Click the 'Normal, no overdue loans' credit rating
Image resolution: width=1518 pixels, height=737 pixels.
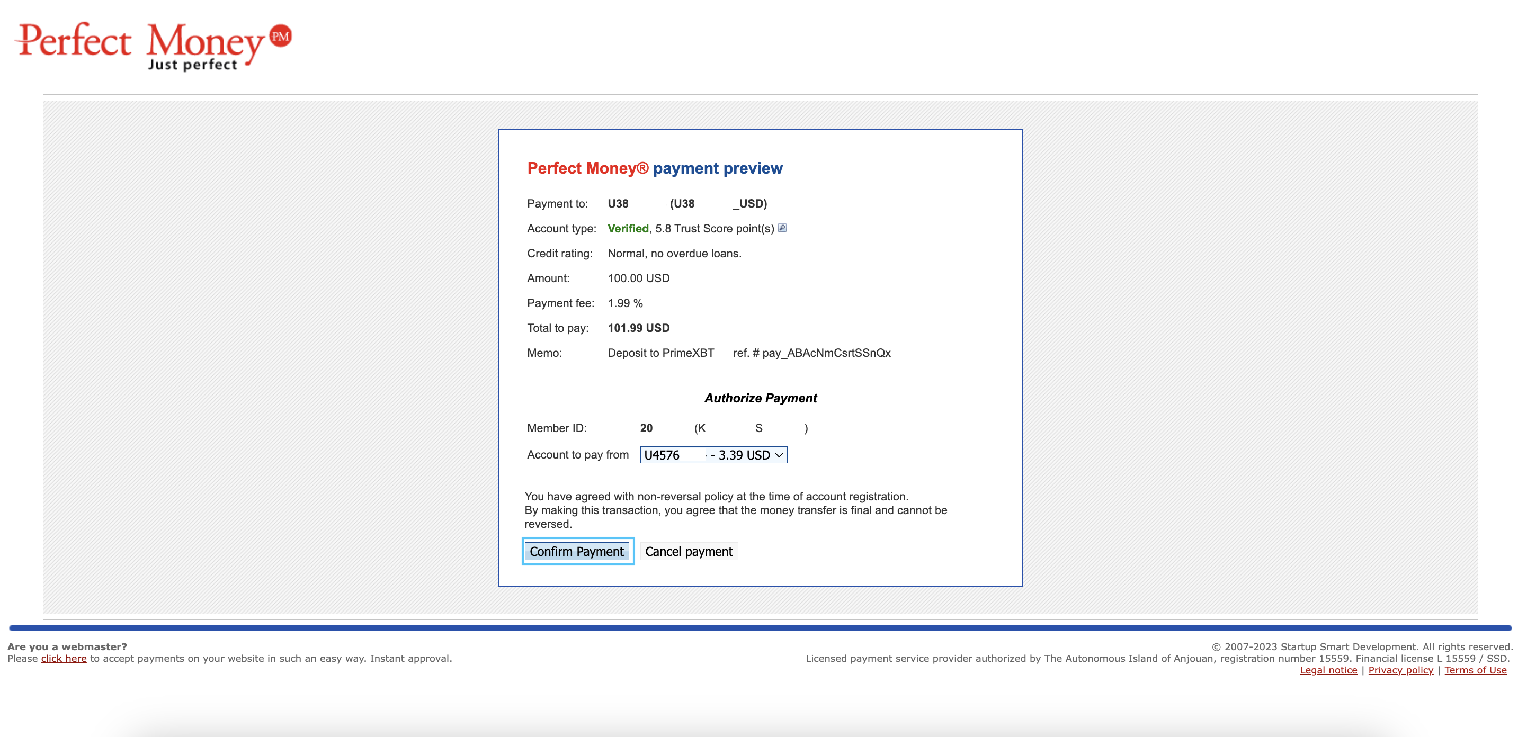674,253
